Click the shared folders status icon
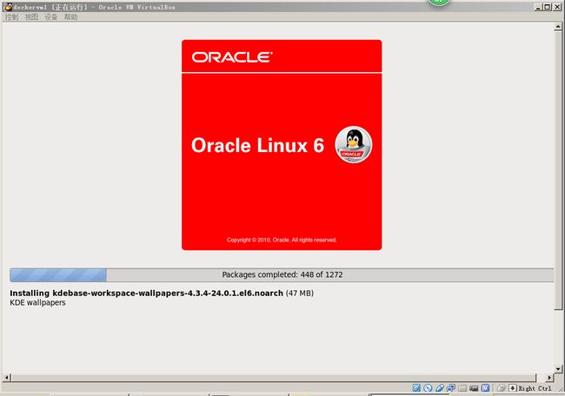The image size is (565, 396). 462,388
